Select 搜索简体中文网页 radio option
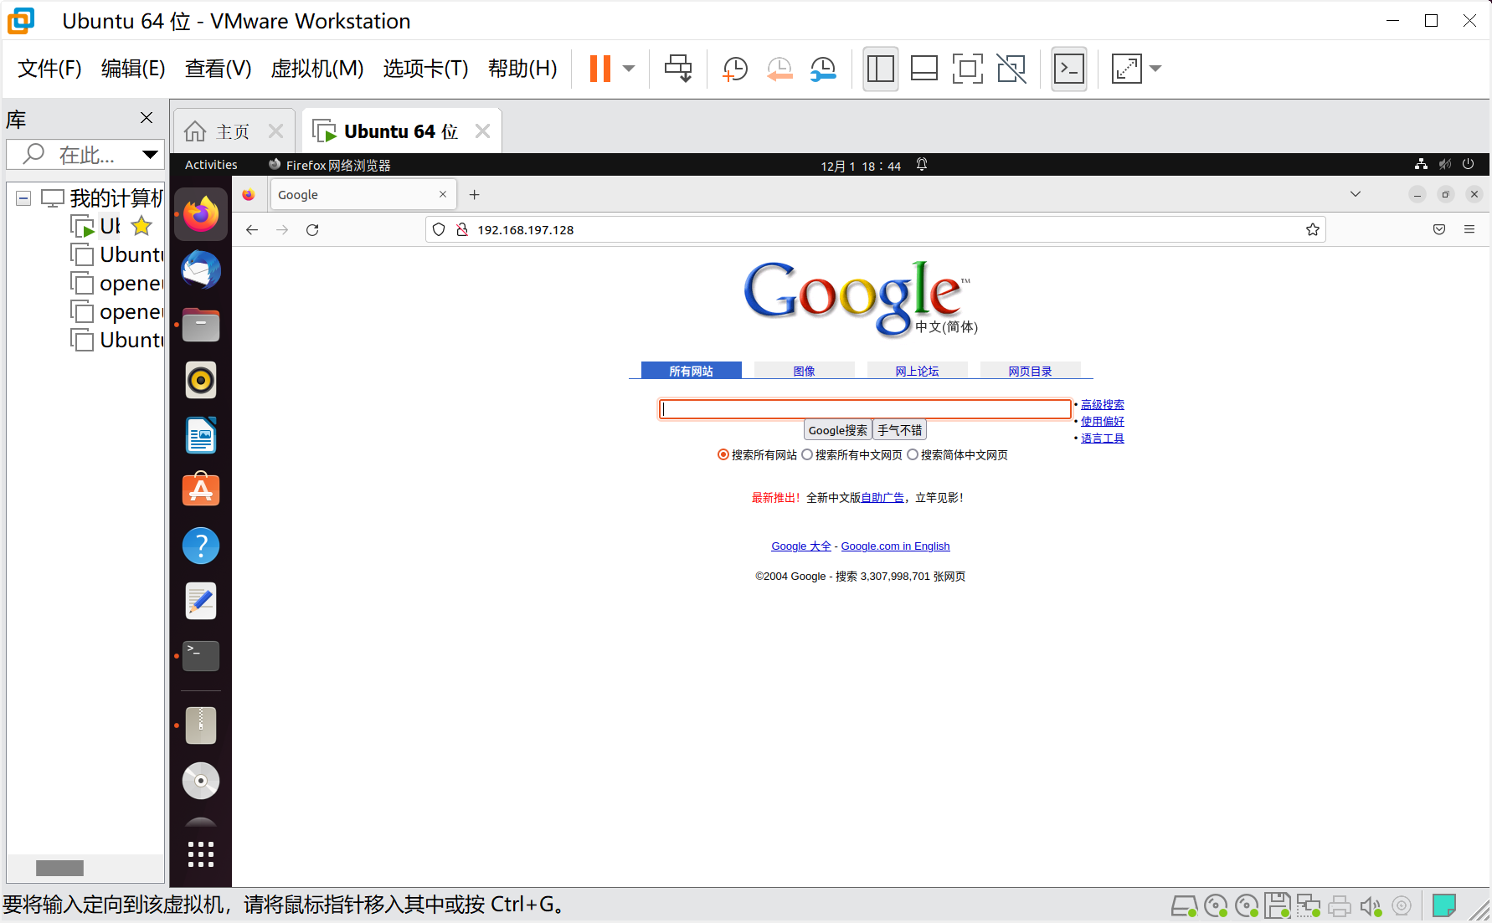Image resolution: width=1492 pixels, height=923 pixels. [x=913, y=454]
